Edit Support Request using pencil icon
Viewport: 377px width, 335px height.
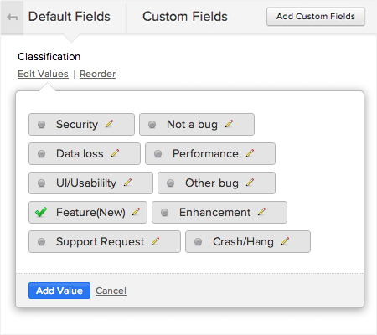tap(155, 241)
